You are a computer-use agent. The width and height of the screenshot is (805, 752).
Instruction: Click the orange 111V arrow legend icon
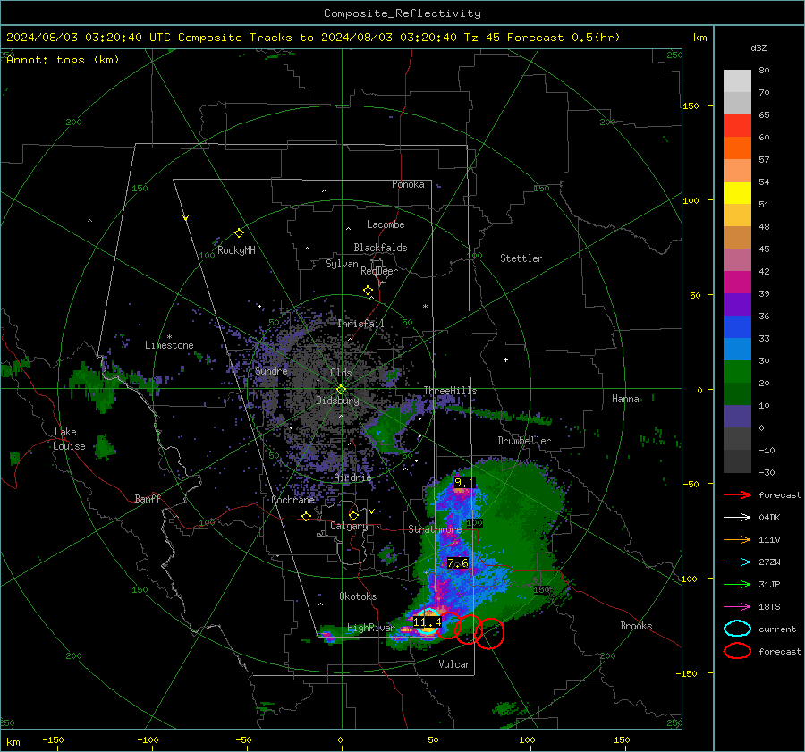pyautogui.click(x=737, y=539)
